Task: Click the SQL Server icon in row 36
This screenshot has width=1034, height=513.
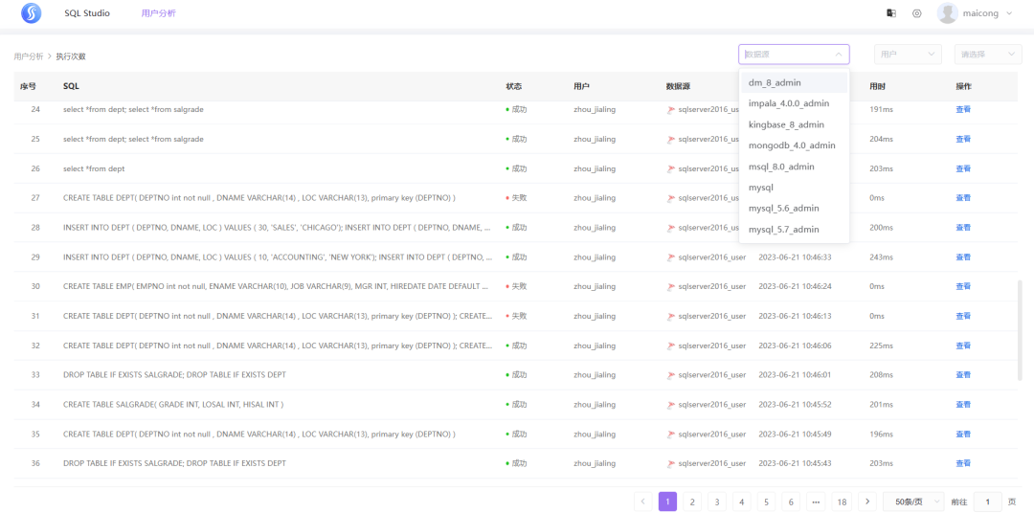Action: [x=671, y=463]
